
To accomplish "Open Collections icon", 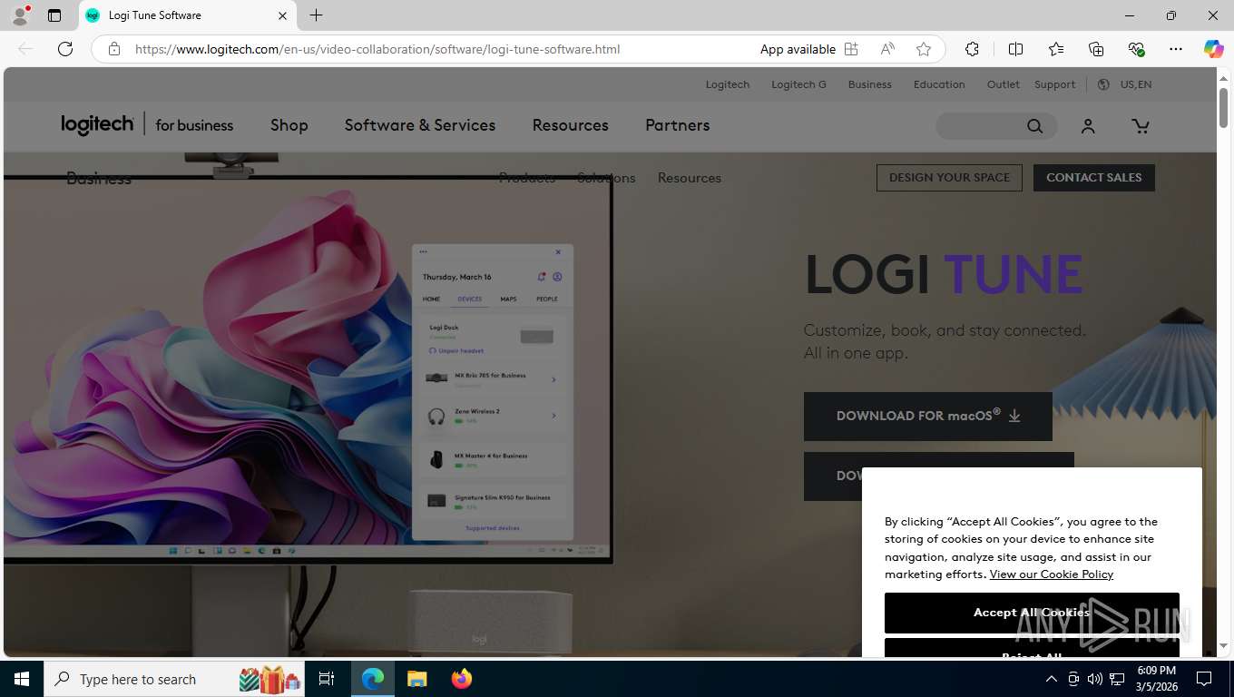I will point(1096,49).
